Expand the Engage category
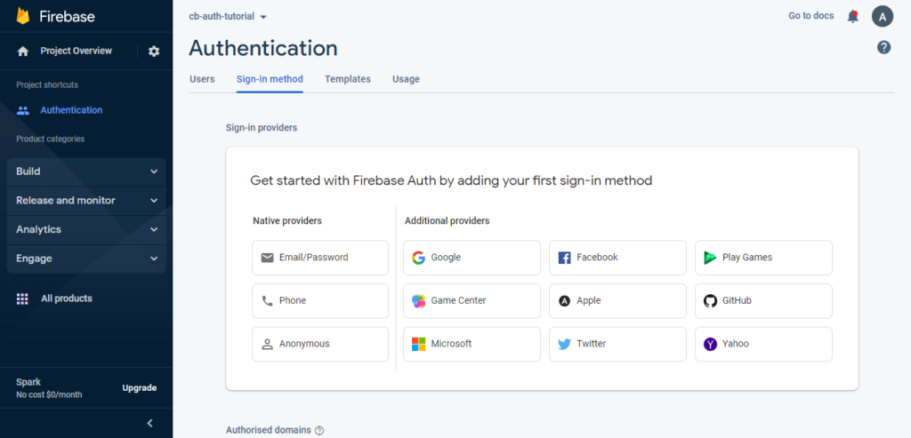 pyautogui.click(x=86, y=259)
